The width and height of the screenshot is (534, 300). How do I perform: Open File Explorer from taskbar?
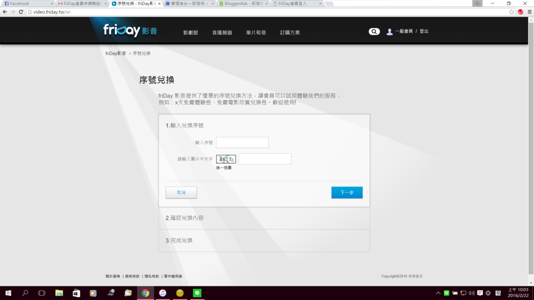click(x=59, y=293)
